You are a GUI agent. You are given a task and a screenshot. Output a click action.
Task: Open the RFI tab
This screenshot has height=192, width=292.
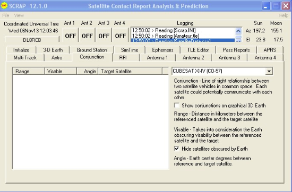pyautogui.click(x=123, y=58)
